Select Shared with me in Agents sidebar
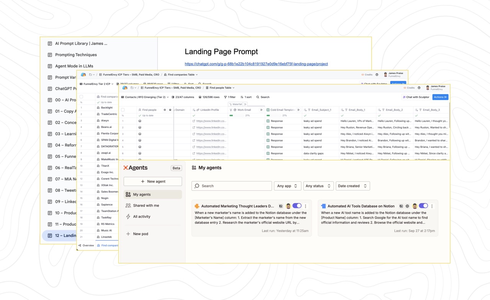Viewport: 490px width, 300px height. coord(146,206)
